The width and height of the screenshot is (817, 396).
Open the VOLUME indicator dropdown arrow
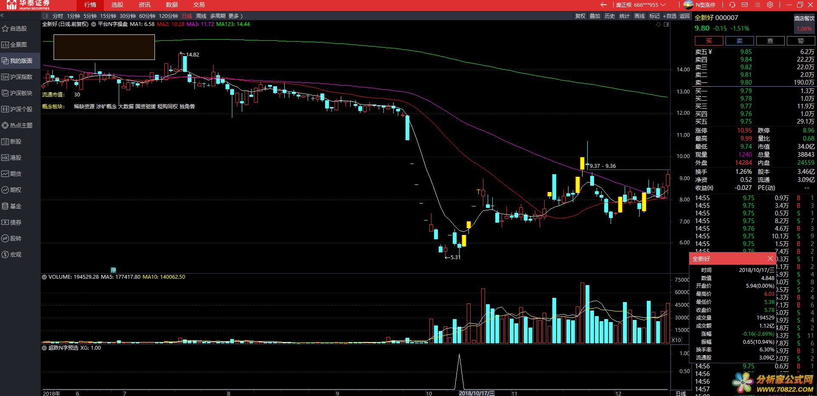[x=44, y=277]
